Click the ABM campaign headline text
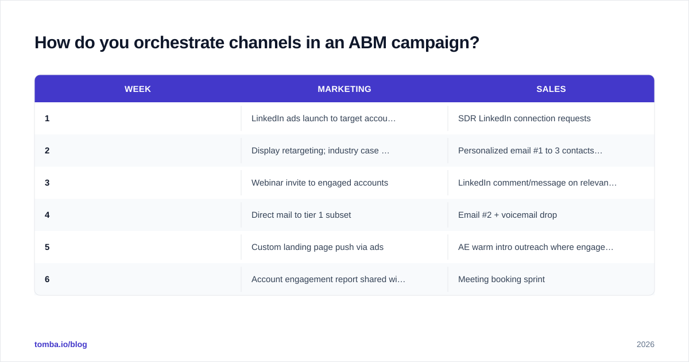The image size is (689, 362). coord(257,43)
